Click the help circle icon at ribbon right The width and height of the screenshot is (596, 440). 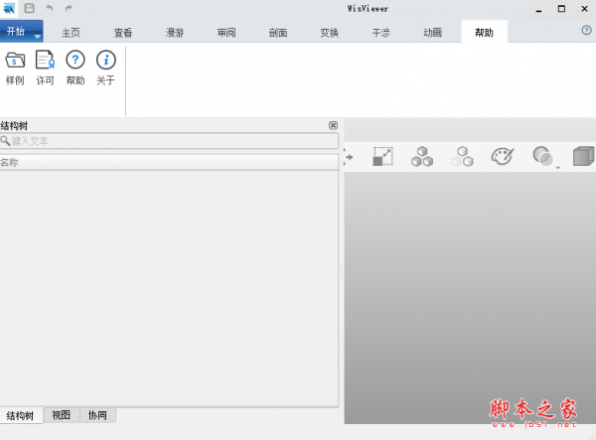click(586, 30)
